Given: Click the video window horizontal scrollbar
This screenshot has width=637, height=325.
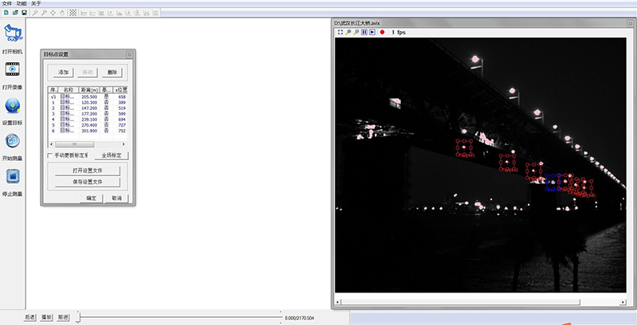Looking at the screenshot, I should (x=460, y=302).
